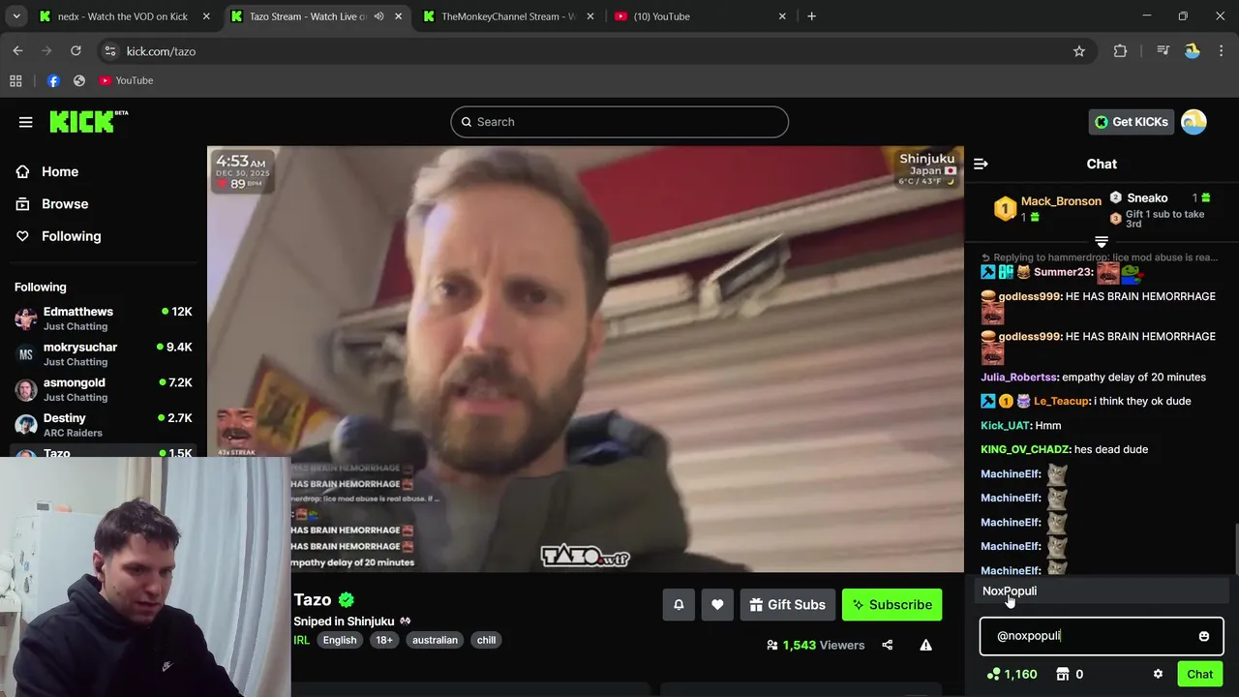Click username Kick_UAT in chat
Image resolution: width=1239 pixels, height=697 pixels.
[1006, 426]
